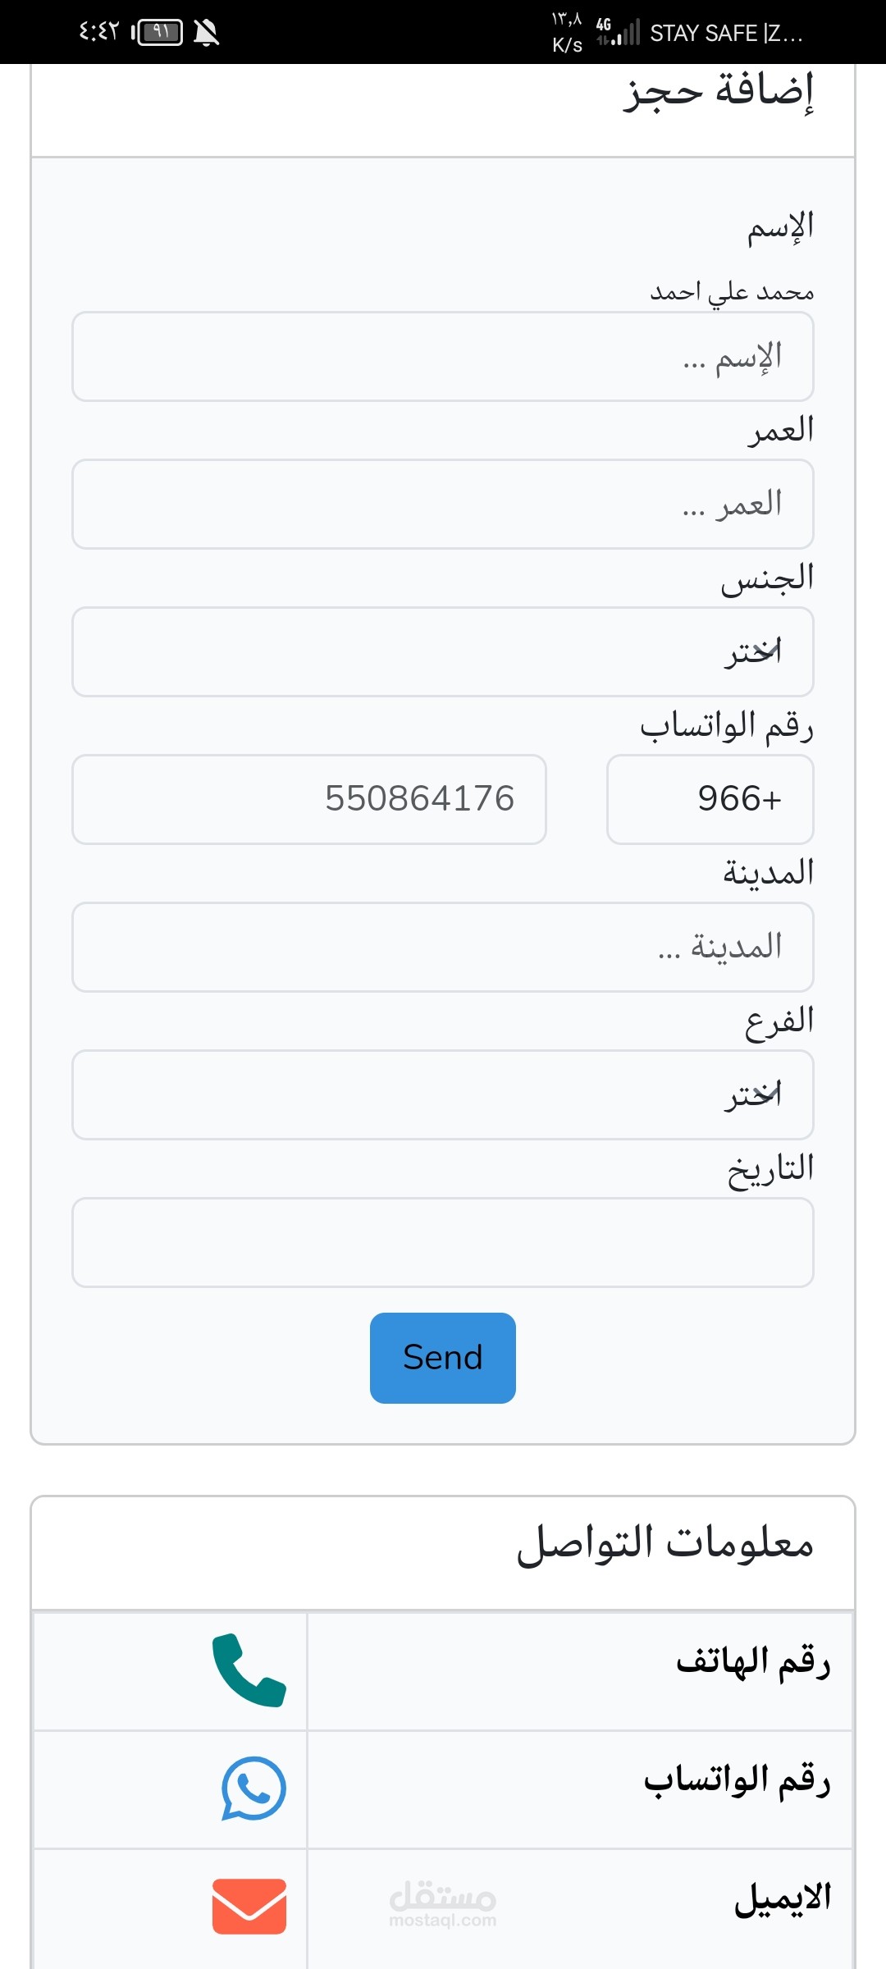Viewport: 886px width, 1969px height.
Task: Open the branch (الفرع) dropdown
Action: pyautogui.click(x=443, y=1095)
